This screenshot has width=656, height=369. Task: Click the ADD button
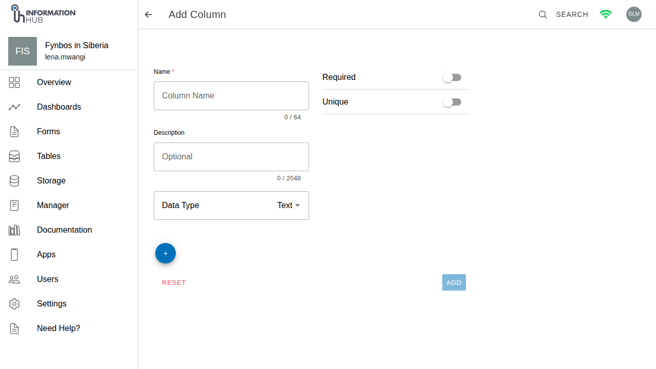point(454,282)
